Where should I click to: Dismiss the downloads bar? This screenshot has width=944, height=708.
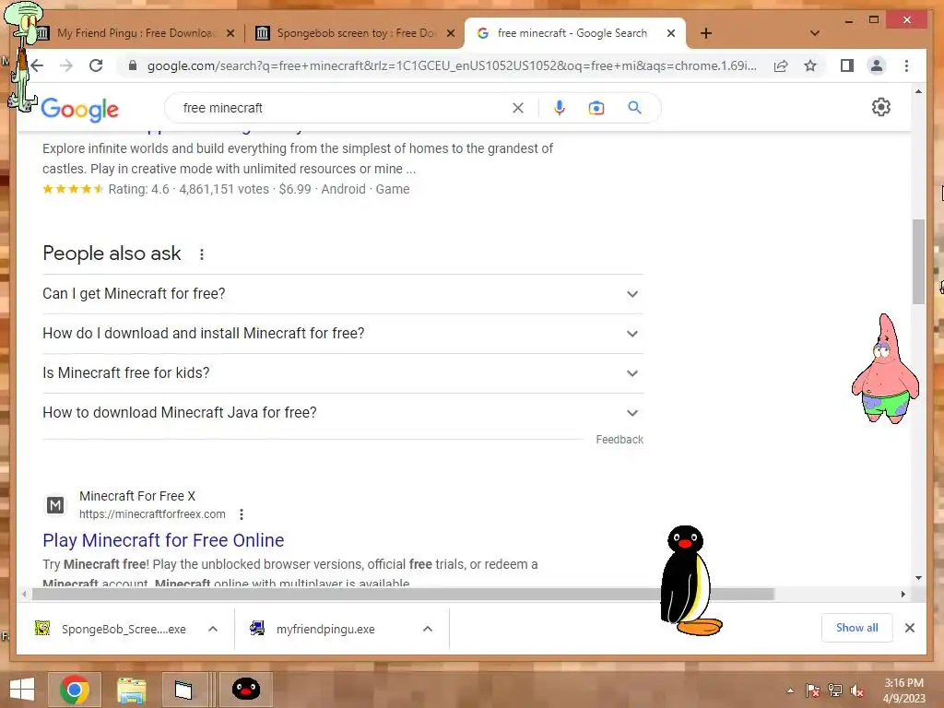(910, 628)
